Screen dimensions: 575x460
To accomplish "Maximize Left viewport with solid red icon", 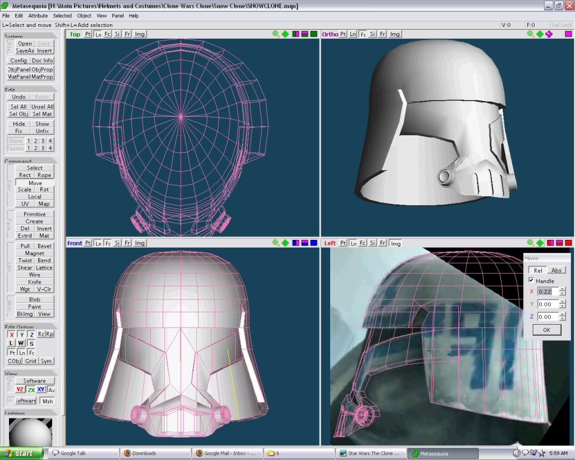I will pyautogui.click(x=568, y=243).
